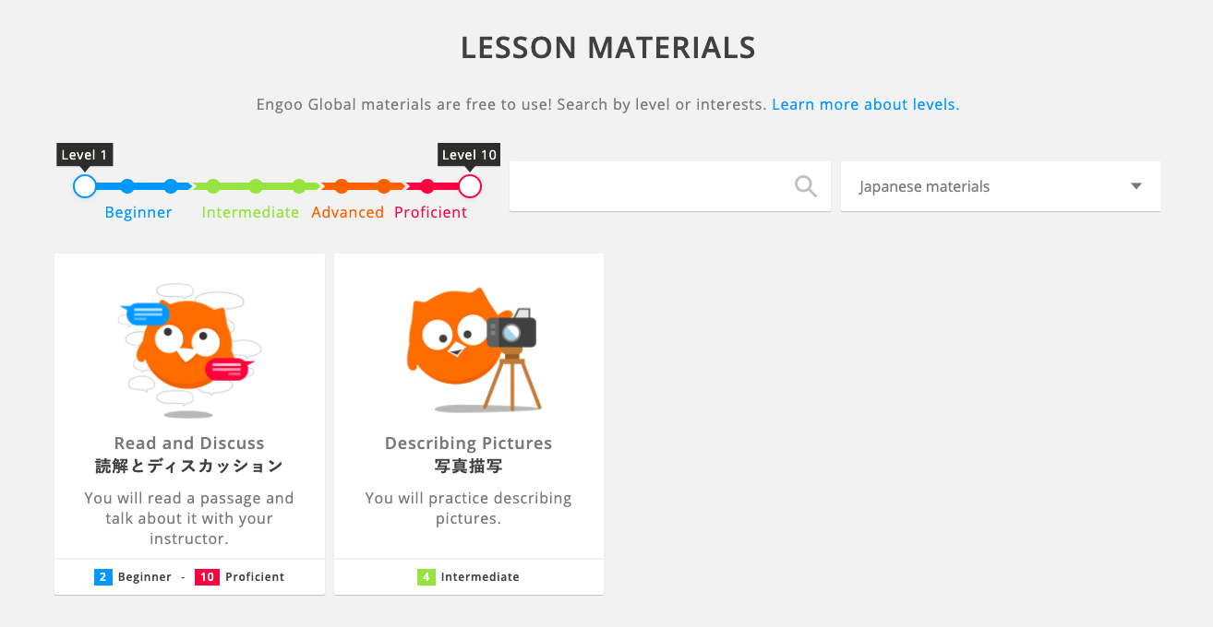Open the Read and Discuss card title
Viewport: 1213px width, 627px height.
pyautogui.click(x=189, y=444)
